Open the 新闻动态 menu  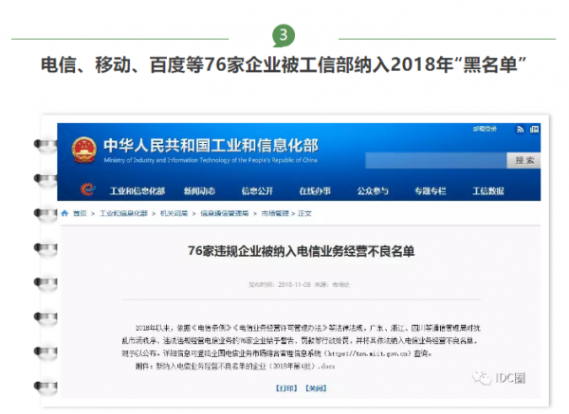coord(199,191)
